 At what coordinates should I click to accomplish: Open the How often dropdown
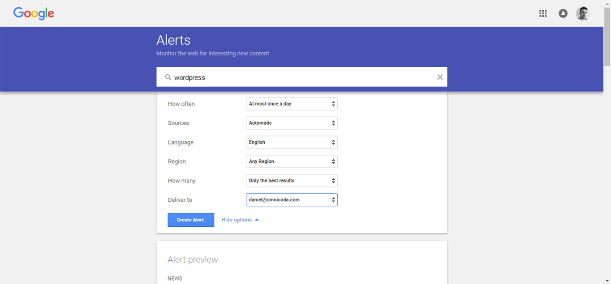pos(292,104)
